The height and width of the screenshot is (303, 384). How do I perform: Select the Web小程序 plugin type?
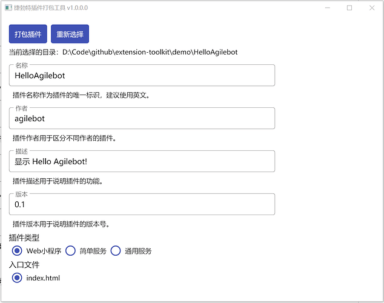[17, 251]
